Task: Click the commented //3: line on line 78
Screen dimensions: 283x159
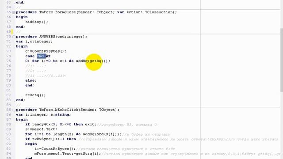Action: (x=46, y=76)
